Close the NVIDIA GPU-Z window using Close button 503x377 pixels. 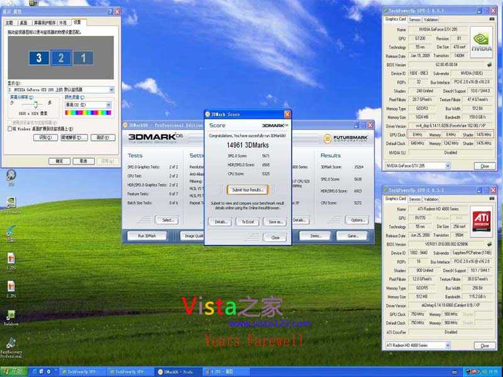click(485, 166)
